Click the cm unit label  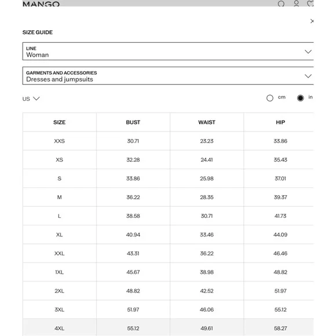[282, 97]
